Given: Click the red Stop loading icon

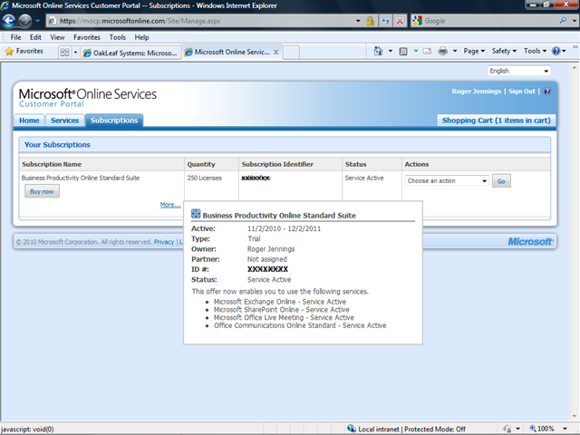Looking at the screenshot, I should 400,21.
